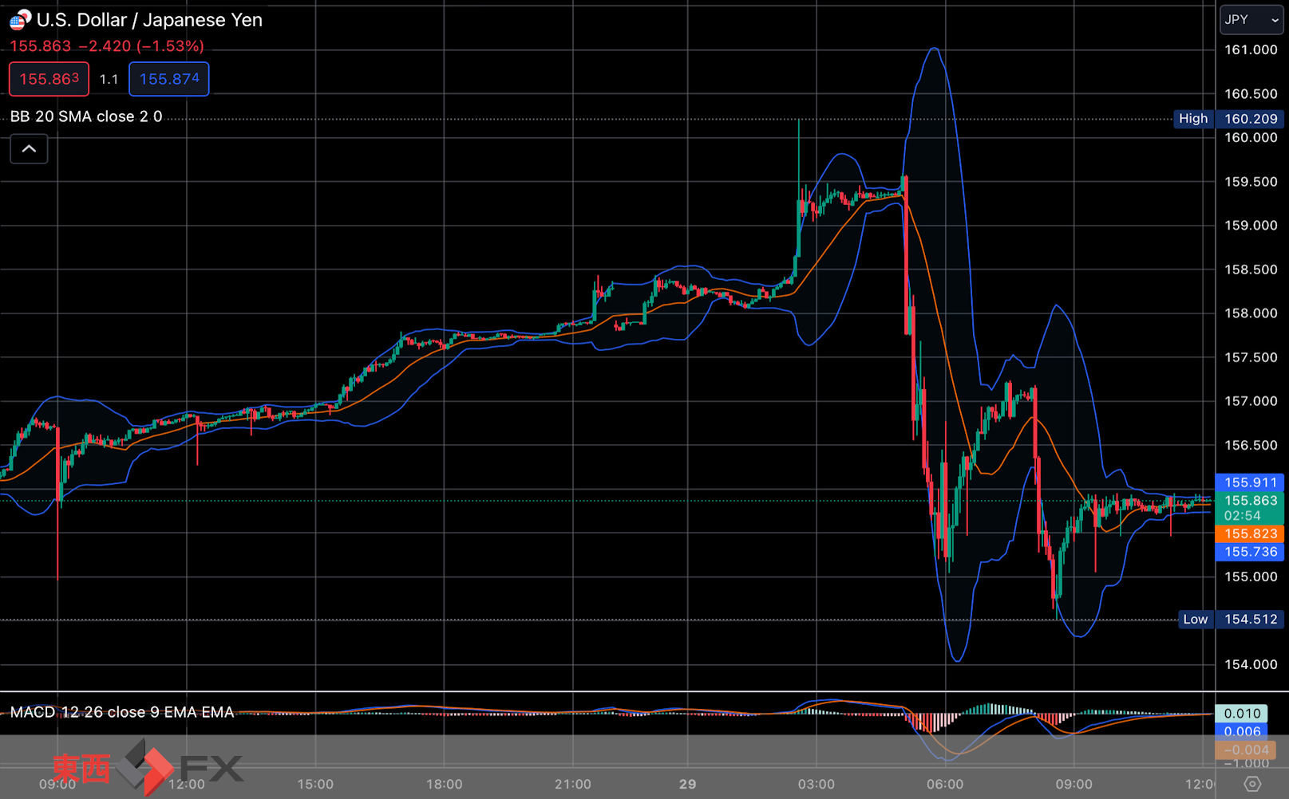Image resolution: width=1289 pixels, height=799 pixels.
Task: Click the blue 155.911 upper band label
Action: coord(1249,482)
